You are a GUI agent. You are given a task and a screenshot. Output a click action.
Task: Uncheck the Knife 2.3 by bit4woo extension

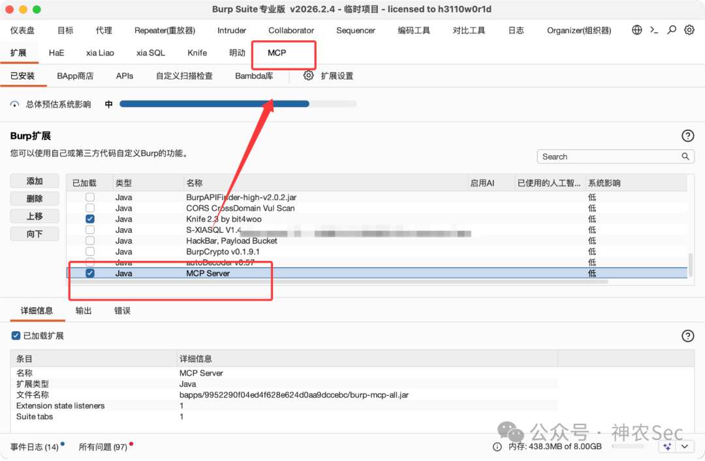point(90,219)
